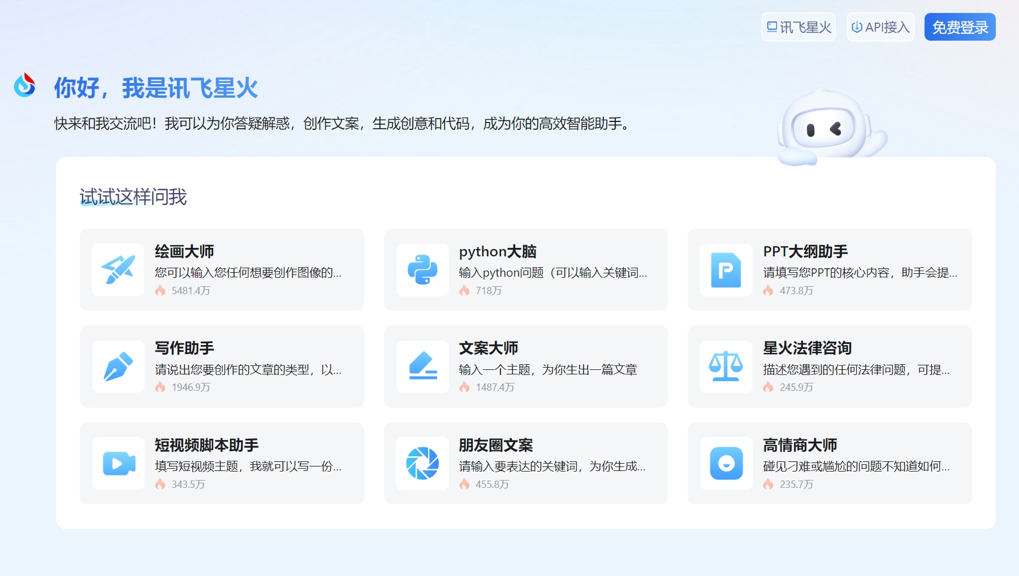Click the 免费登录 login button
The width and height of the screenshot is (1019, 576).
[960, 27]
